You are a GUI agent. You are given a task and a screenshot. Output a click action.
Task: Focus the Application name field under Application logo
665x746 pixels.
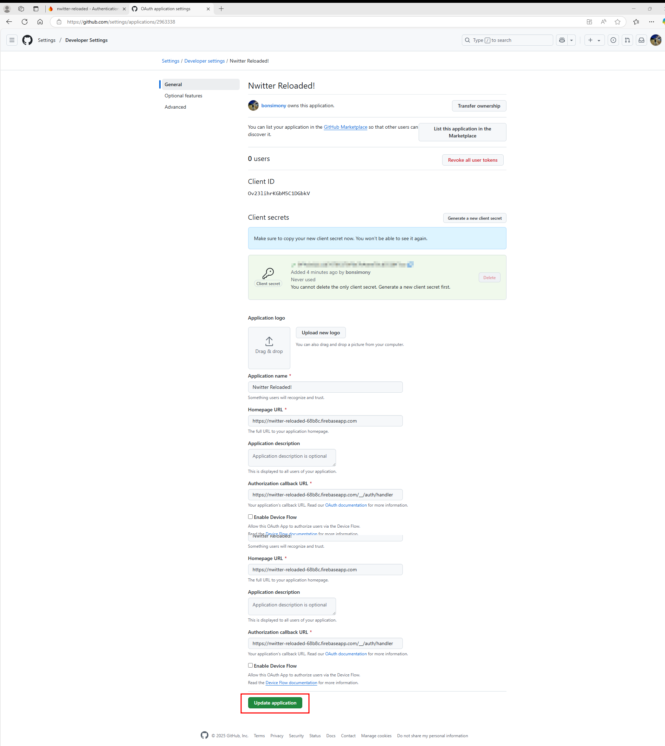[325, 387]
